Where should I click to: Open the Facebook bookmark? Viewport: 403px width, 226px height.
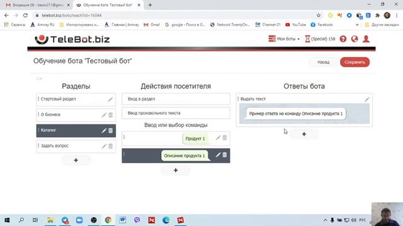click(x=322, y=25)
